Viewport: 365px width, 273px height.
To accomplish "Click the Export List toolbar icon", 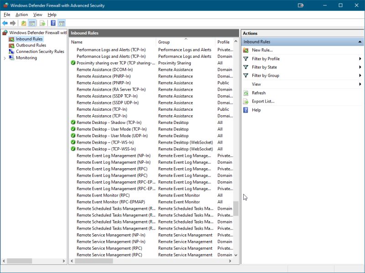I will (x=42, y=23).
